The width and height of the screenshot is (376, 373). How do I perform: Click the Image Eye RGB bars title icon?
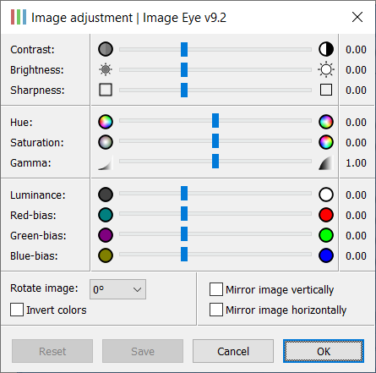click(x=19, y=17)
